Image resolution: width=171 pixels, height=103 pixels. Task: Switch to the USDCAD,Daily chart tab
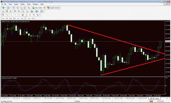[106, 98]
